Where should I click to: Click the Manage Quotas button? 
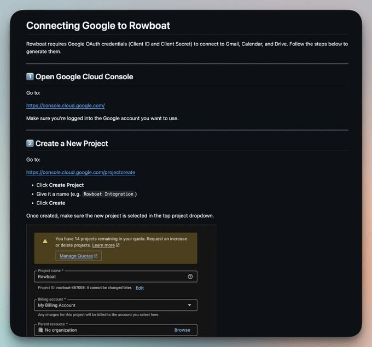pyautogui.click(x=79, y=256)
